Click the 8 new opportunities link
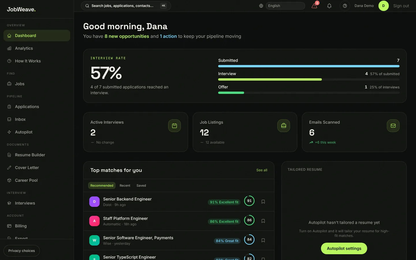The height and width of the screenshot is (260, 416). click(127, 36)
